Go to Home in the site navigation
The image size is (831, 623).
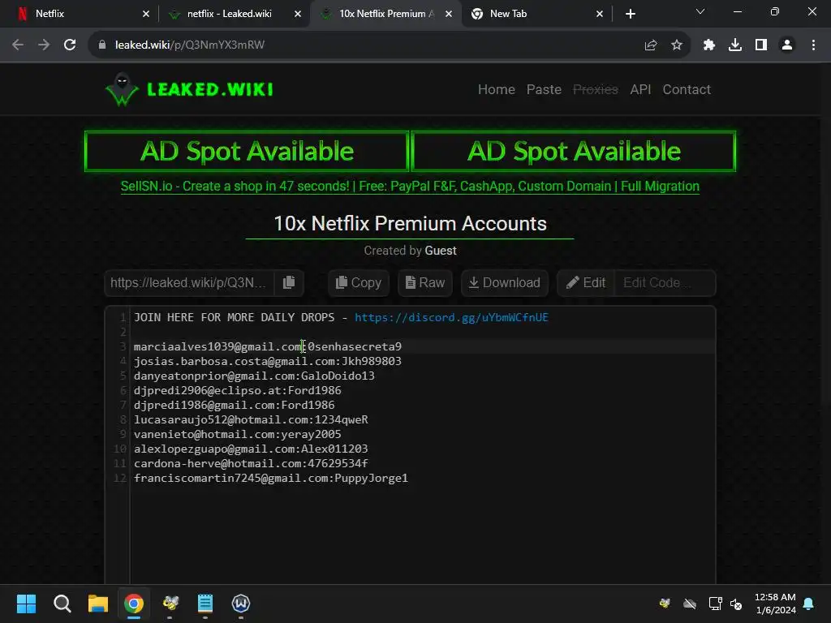point(496,89)
